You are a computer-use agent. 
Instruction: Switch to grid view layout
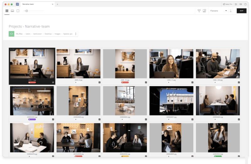(7, 11)
